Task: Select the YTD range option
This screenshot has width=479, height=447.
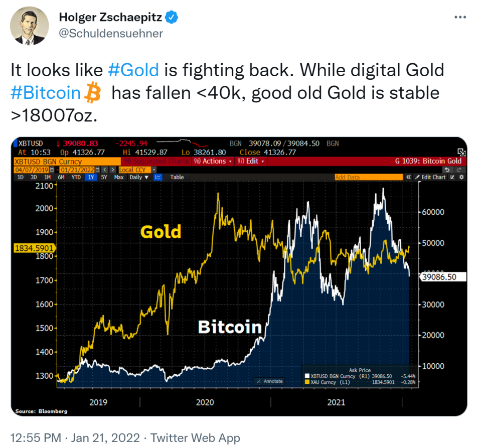Action: (76, 177)
